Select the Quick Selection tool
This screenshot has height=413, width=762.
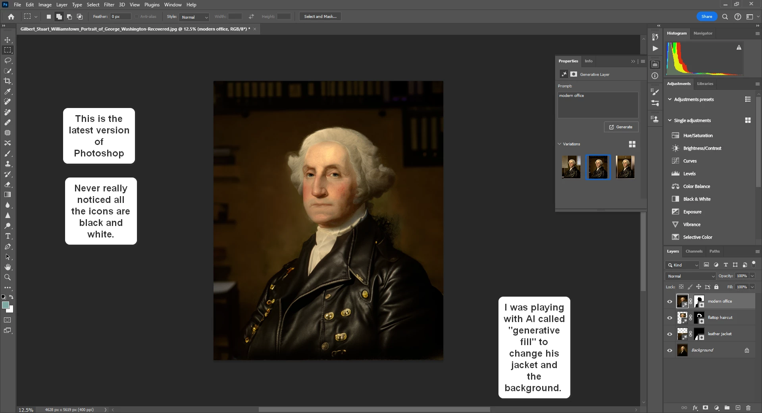8,71
